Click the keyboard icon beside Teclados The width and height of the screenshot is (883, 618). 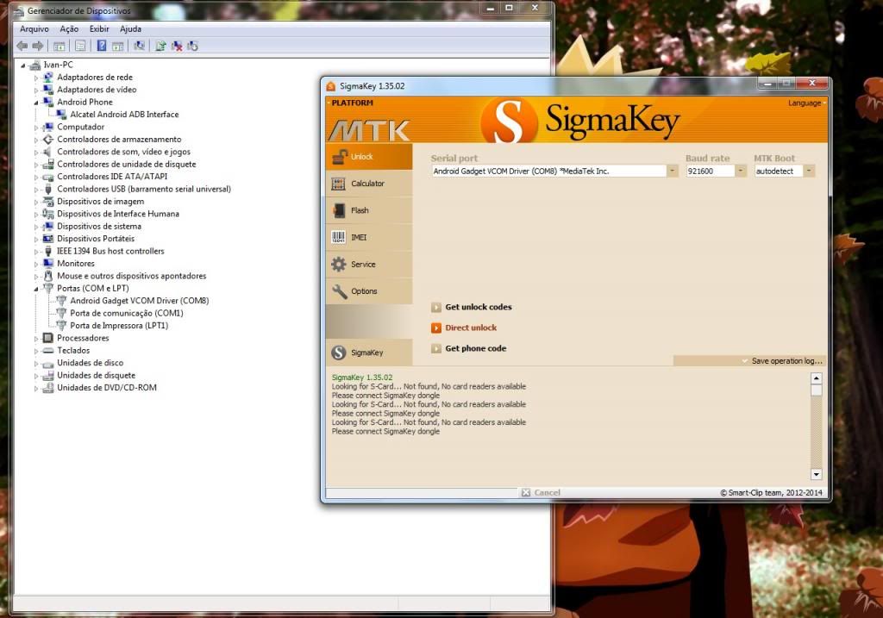[48, 350]
